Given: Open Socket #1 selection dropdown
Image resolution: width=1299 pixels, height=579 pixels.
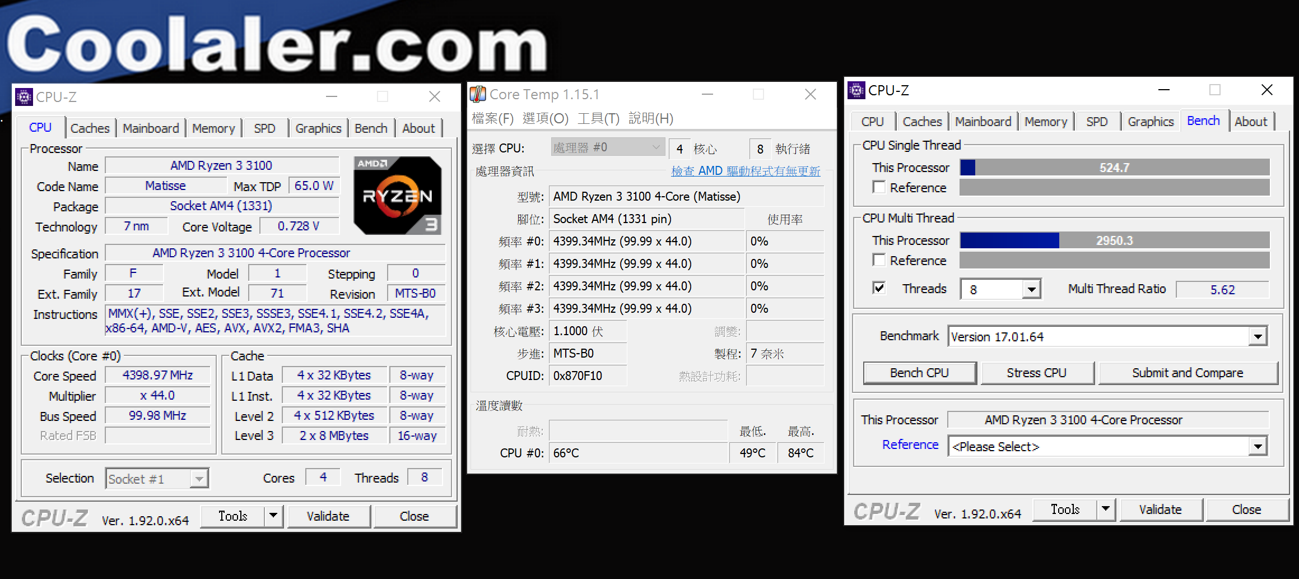Looking at the screenshot, I should pyautogui.click(x=199, y=479).
